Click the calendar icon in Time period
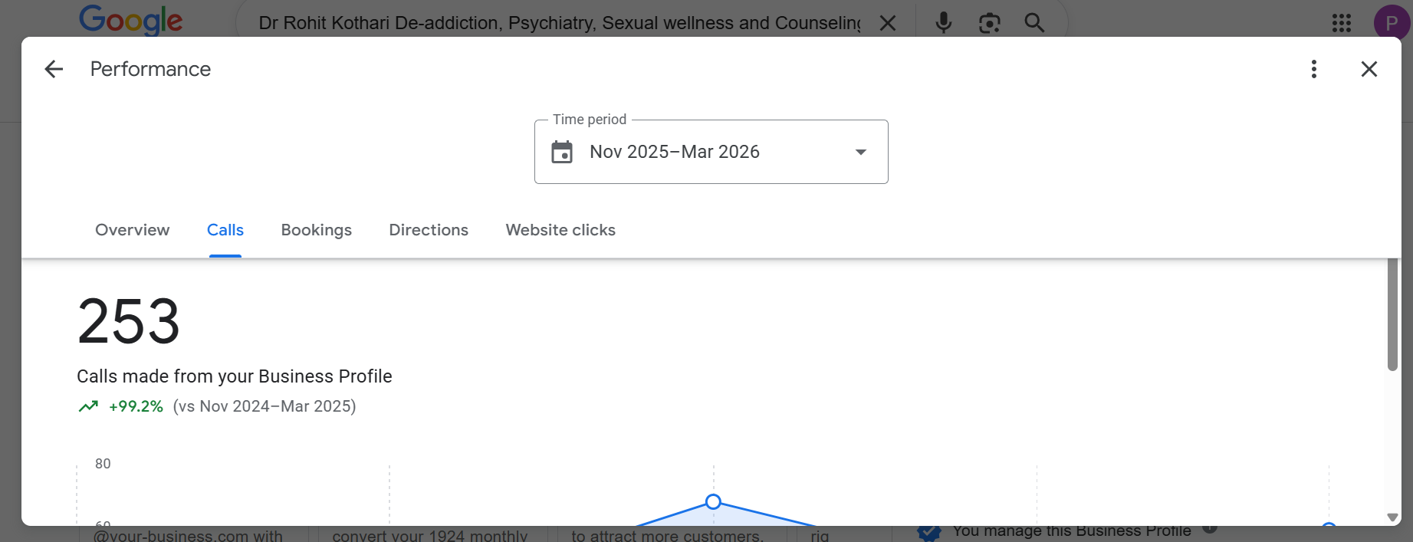Viewport: 1413px width, 542px height. tap(562, 152)
